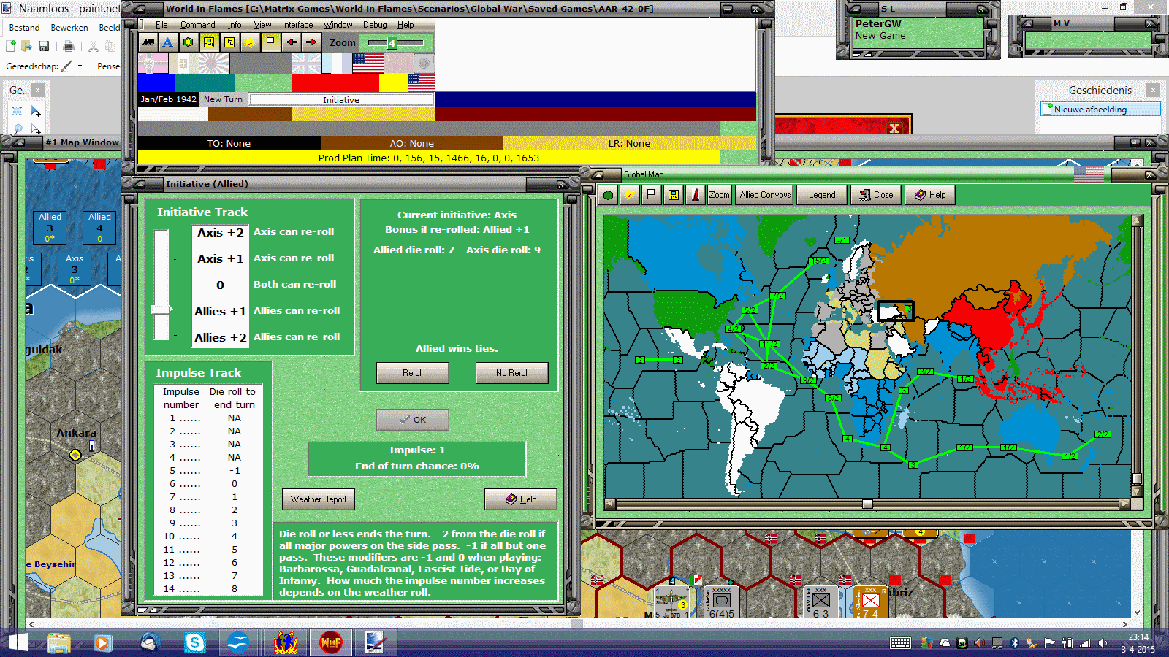
Task: Click the sun weather icon in the main toolbar
Action: 250,42
